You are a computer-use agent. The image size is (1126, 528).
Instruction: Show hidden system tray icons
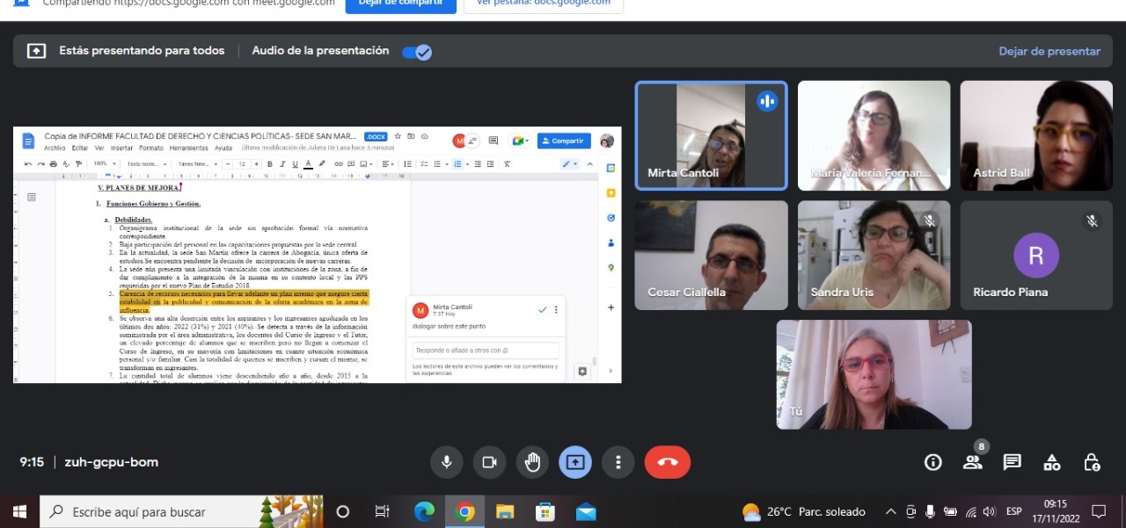pos(890,511)
